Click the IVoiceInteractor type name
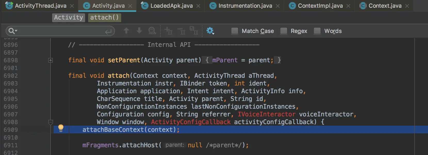The height and width of the screenshot is (155, 428). pyautogui.click(x=267, y=114)
